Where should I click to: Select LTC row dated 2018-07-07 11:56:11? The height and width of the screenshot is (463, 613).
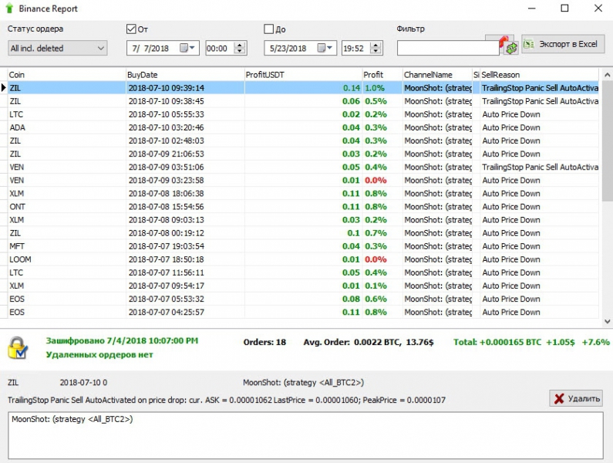point(303,272)
